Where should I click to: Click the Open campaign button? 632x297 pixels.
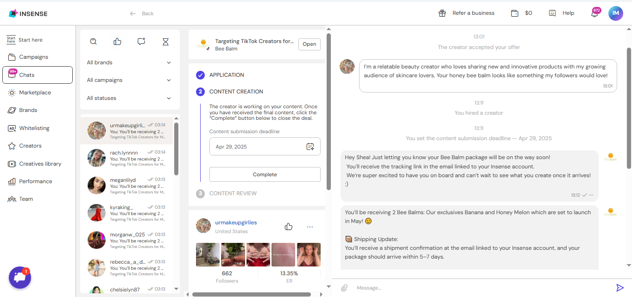tap(310, 44)
